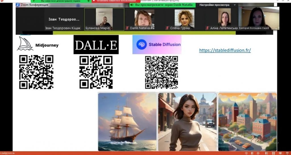Open the stablediffusion.fr hyperlink

225,50
